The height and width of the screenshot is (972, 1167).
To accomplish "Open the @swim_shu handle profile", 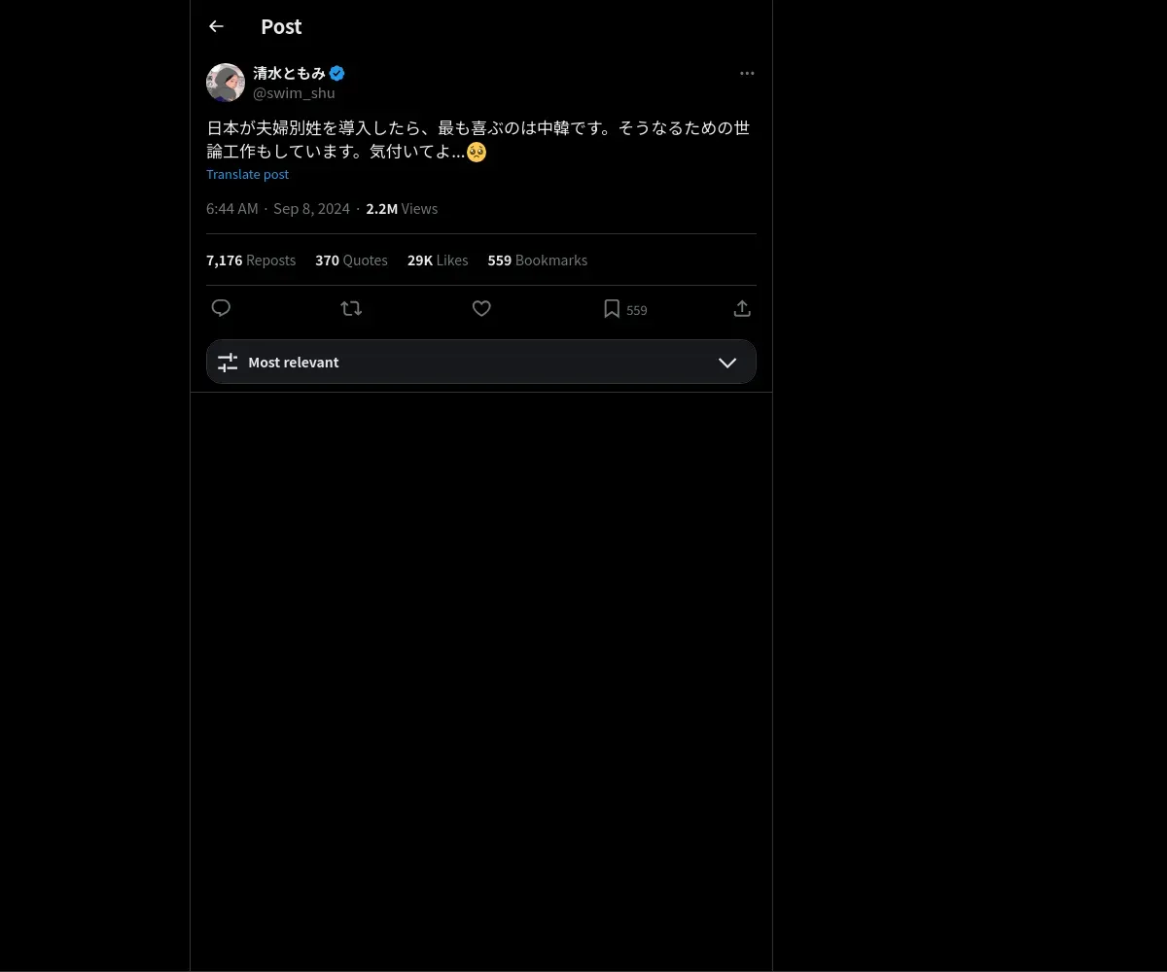I will pyautogui.click(x=294, y=93).
